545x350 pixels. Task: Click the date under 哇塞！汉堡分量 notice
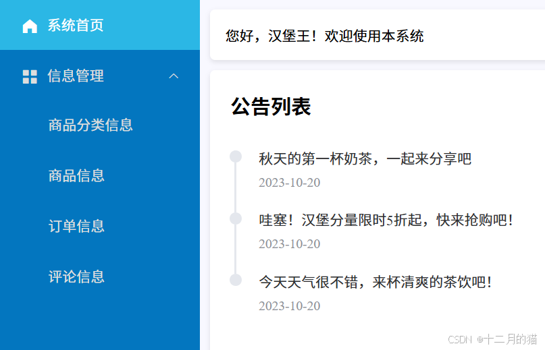(x=290, y=244)
